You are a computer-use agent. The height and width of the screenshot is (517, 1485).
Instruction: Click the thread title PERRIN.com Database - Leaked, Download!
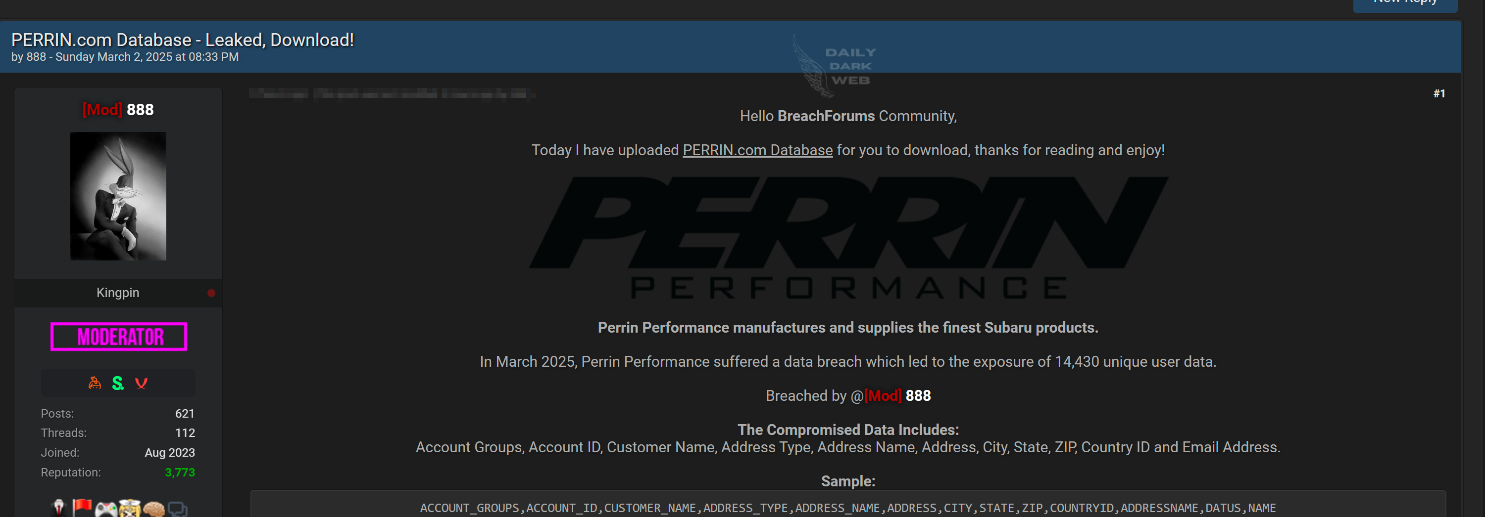pos(182,40)
